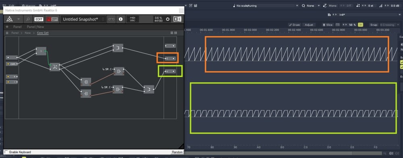Open the search magnifier in Reaktor
The height and width of the screenshot is (158, 403).
pyautogui.click(x=28, y=19)
